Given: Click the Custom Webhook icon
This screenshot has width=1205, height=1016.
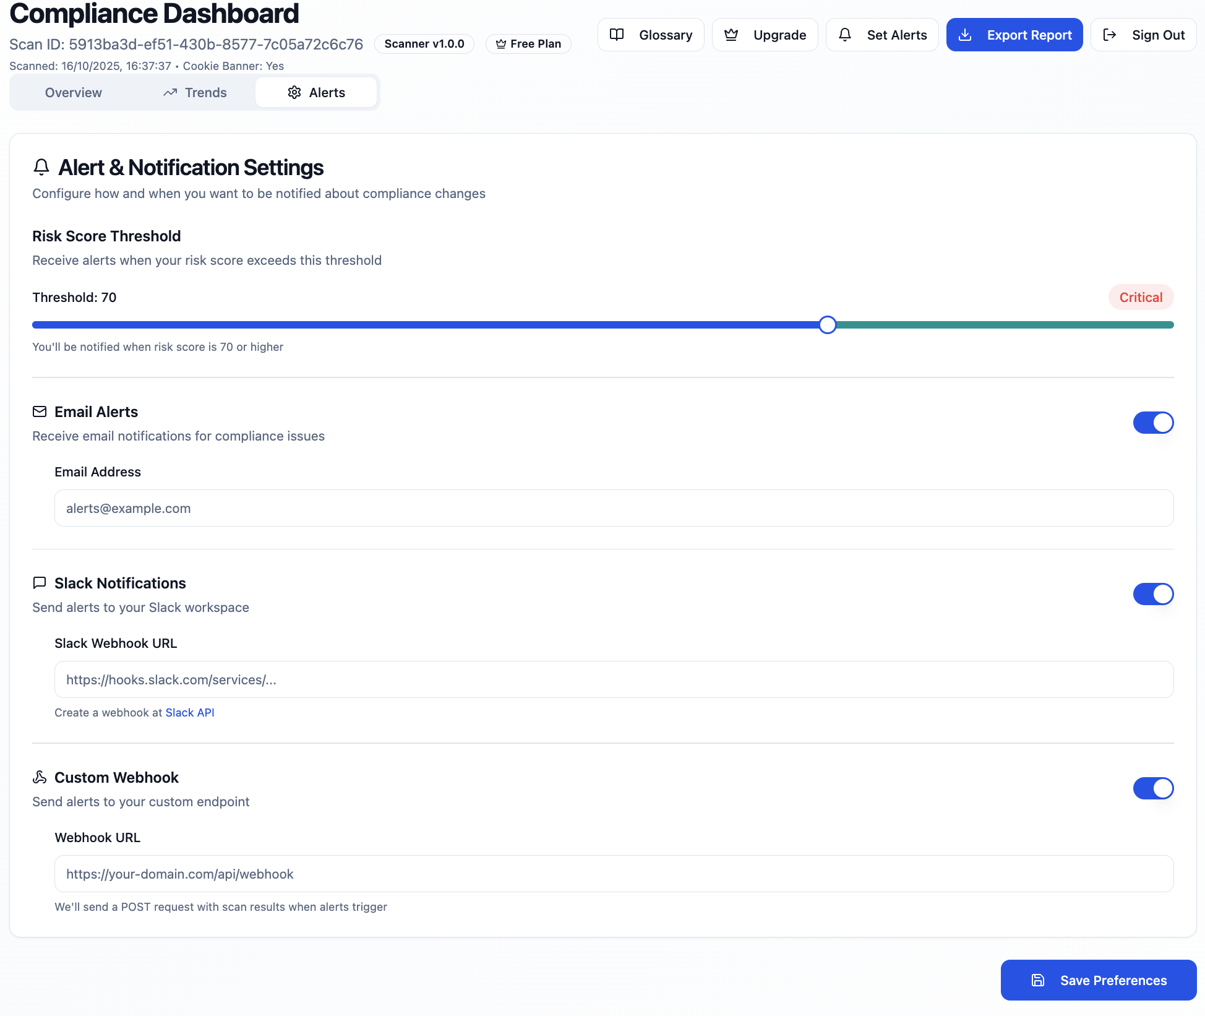Looking at the screenshot, I should (x=40, y=777).
